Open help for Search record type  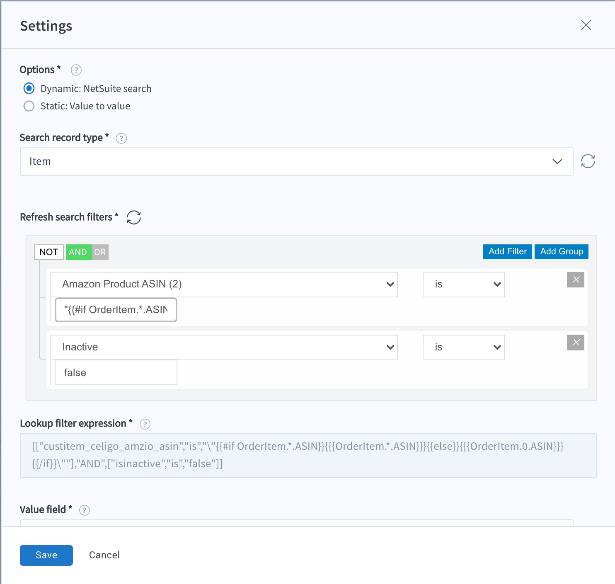(121, 138)
